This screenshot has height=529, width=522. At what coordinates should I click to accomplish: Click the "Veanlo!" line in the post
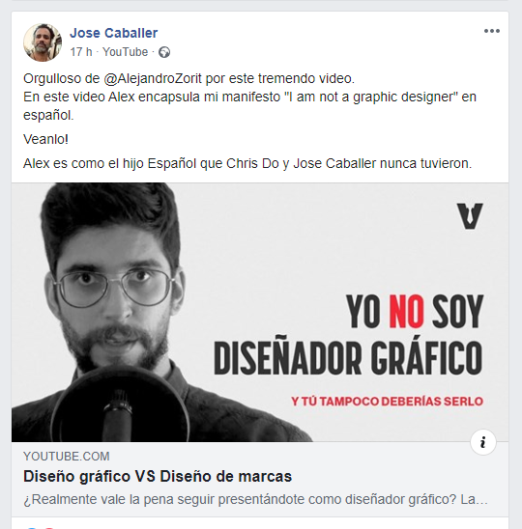pos(45,139)
